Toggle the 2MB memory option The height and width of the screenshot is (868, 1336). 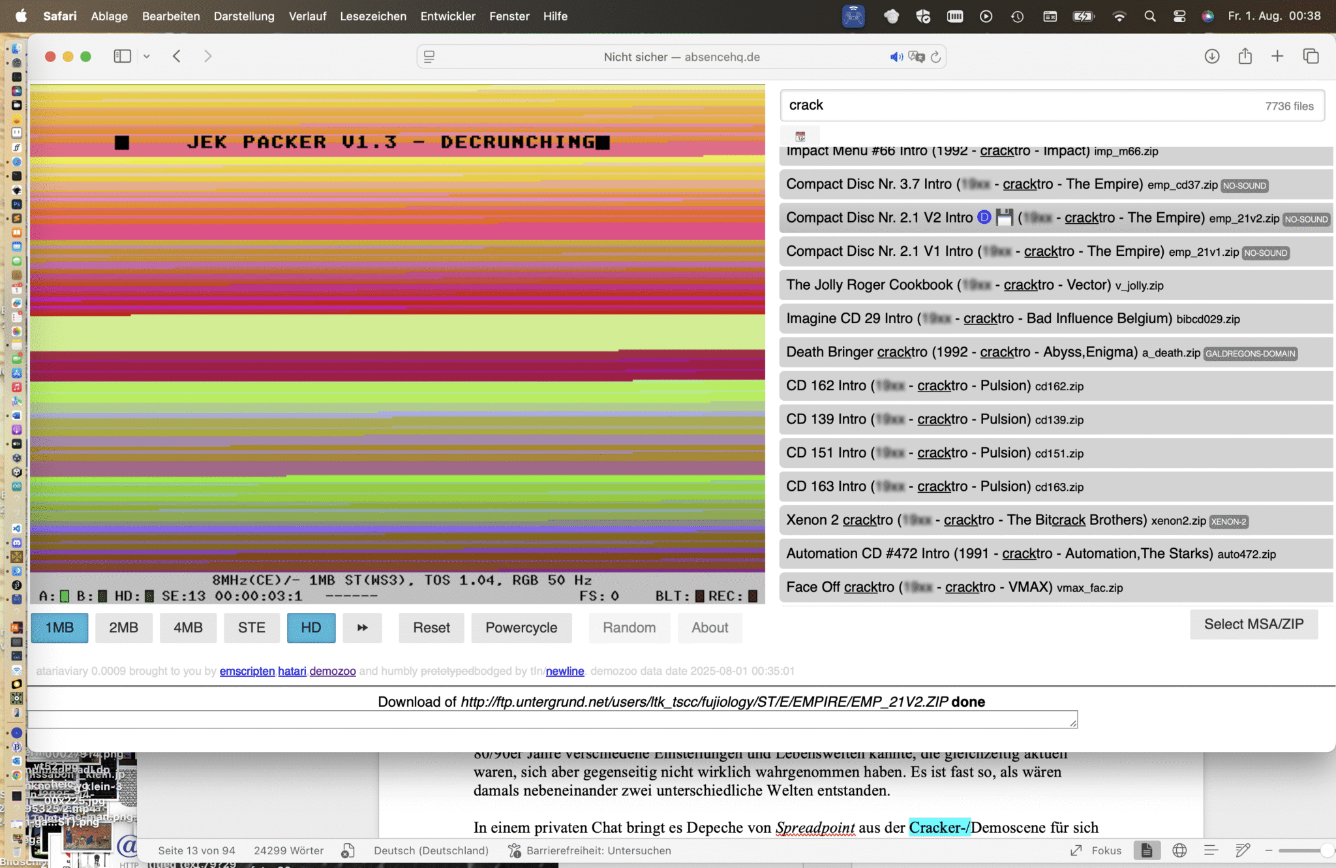pyautogui.click(x=123, y=627)
